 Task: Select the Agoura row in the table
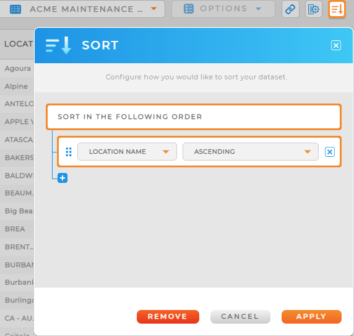tap(17, 68)
